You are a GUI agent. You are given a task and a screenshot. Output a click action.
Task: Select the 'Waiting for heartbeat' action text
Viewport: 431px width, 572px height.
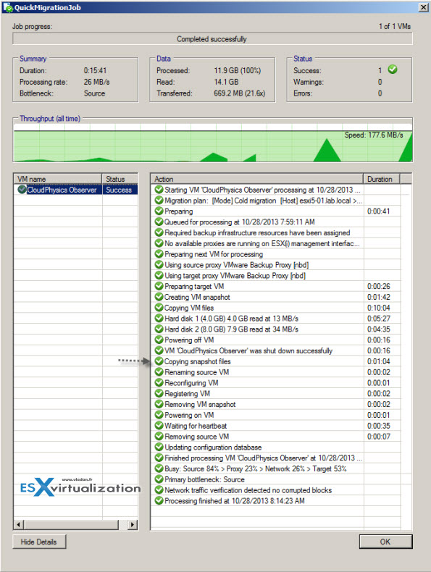tap(196, 426)
